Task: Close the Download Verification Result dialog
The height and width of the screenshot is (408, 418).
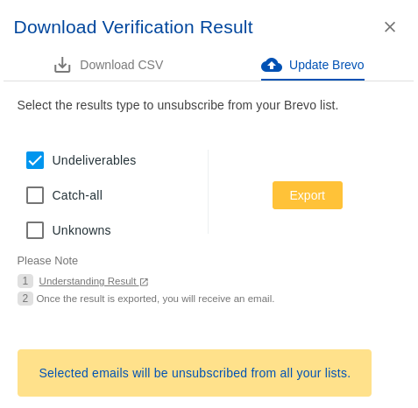Action: click(389, 27)
